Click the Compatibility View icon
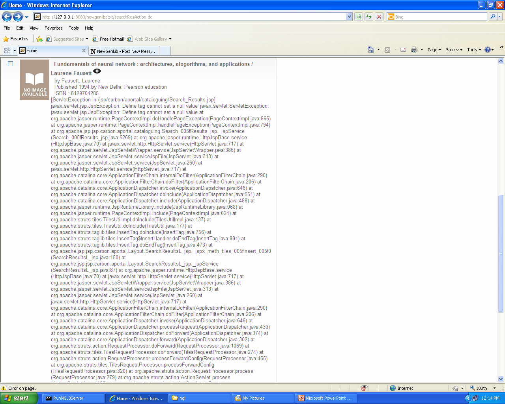Screen dimensions: 505x404 pyautogui.click(x=359, y=17)
